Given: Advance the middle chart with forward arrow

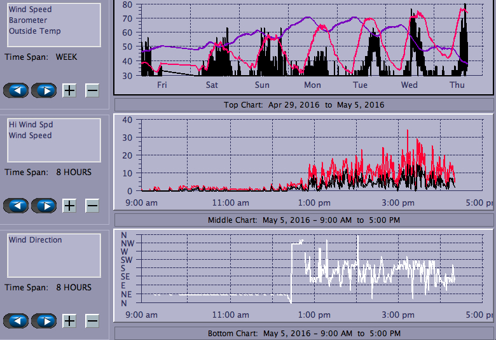Looking at the screenshot, I should pyautogui.click(x=44, y=206).
